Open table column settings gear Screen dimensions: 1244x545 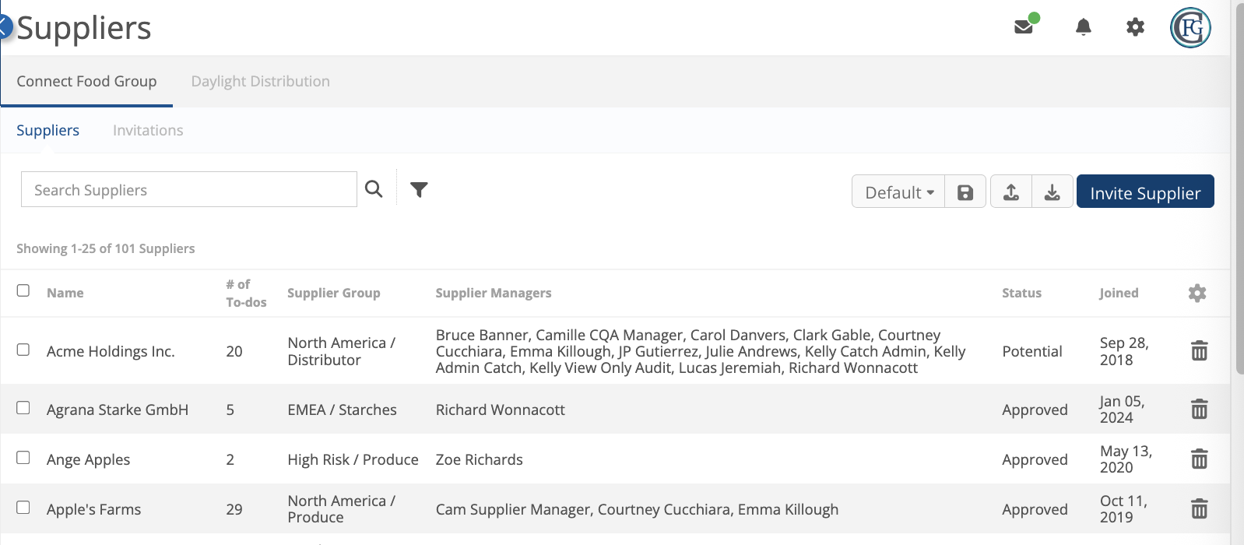click(1197, 293)
